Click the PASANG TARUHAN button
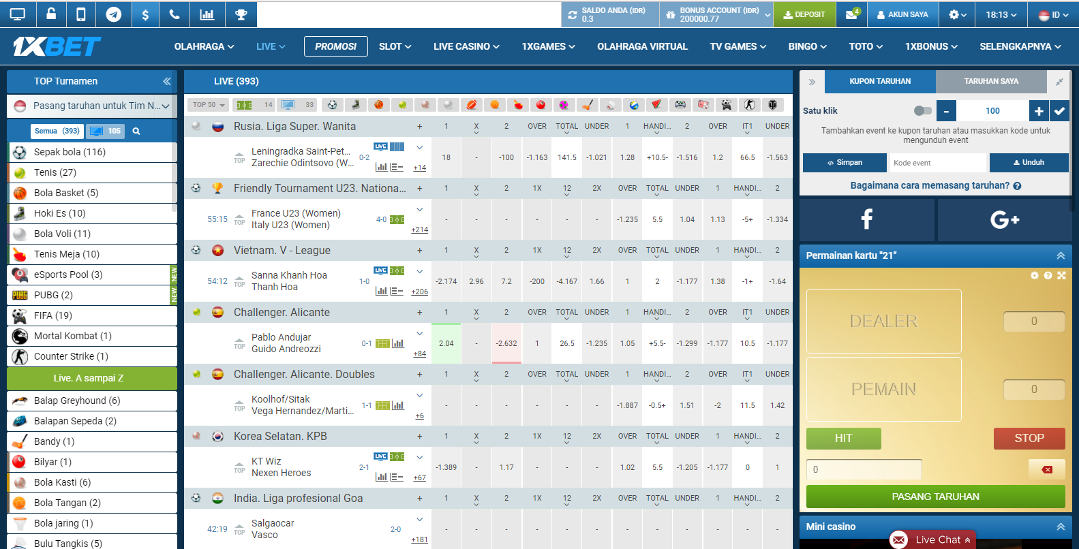Viewport: 1079px width, 549px height. [x=935, y=497]
